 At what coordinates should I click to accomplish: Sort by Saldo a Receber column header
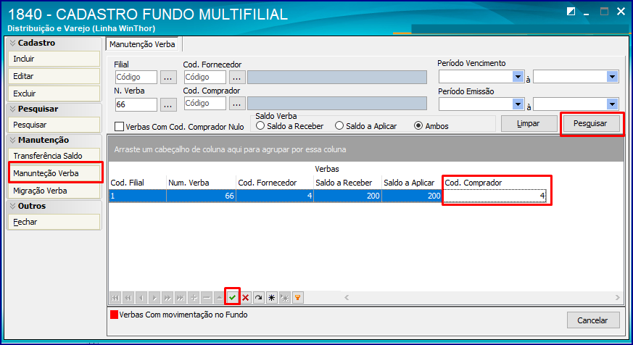[348, 183]
